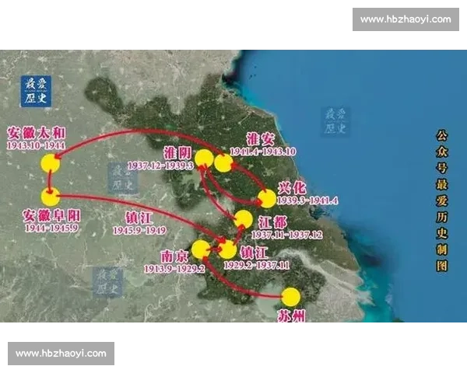Click the 南京 city label
The width and height of the screenshot is (467, 373).
pos(175,256)
